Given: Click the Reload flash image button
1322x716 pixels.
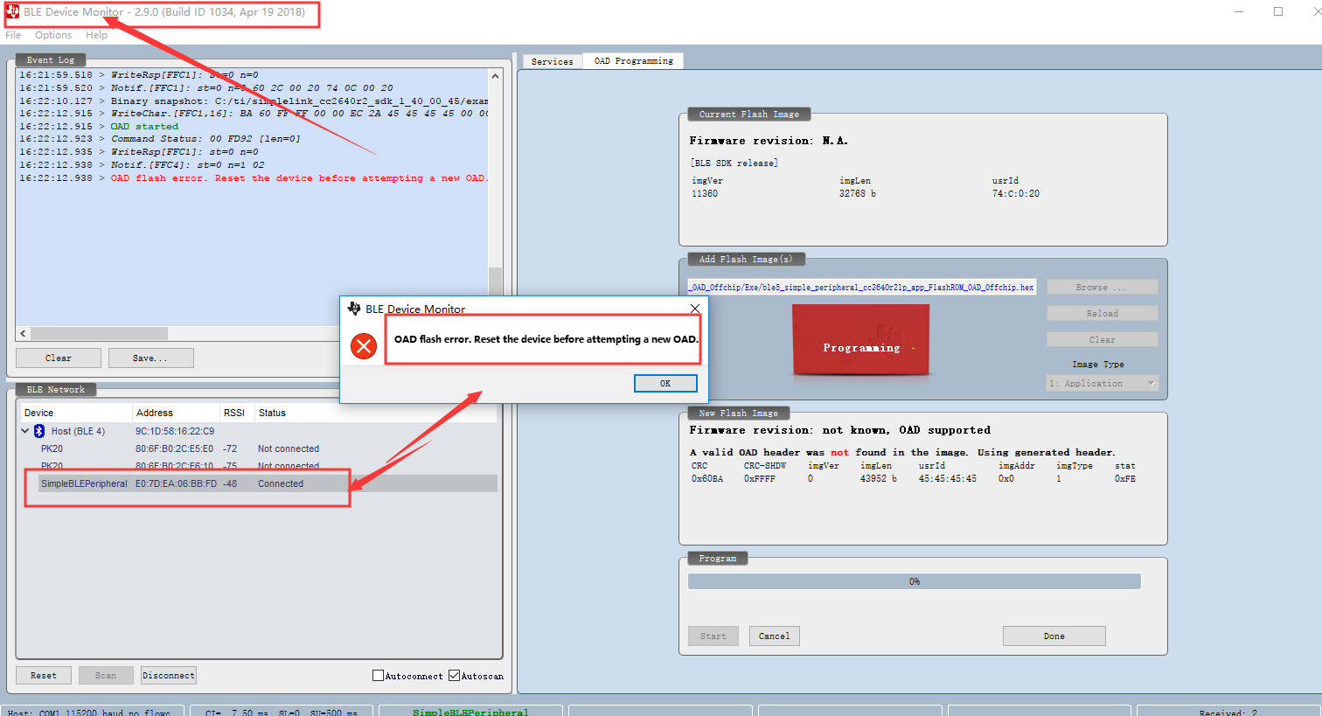Looking at the screenshot, I should coord(1103,313).
